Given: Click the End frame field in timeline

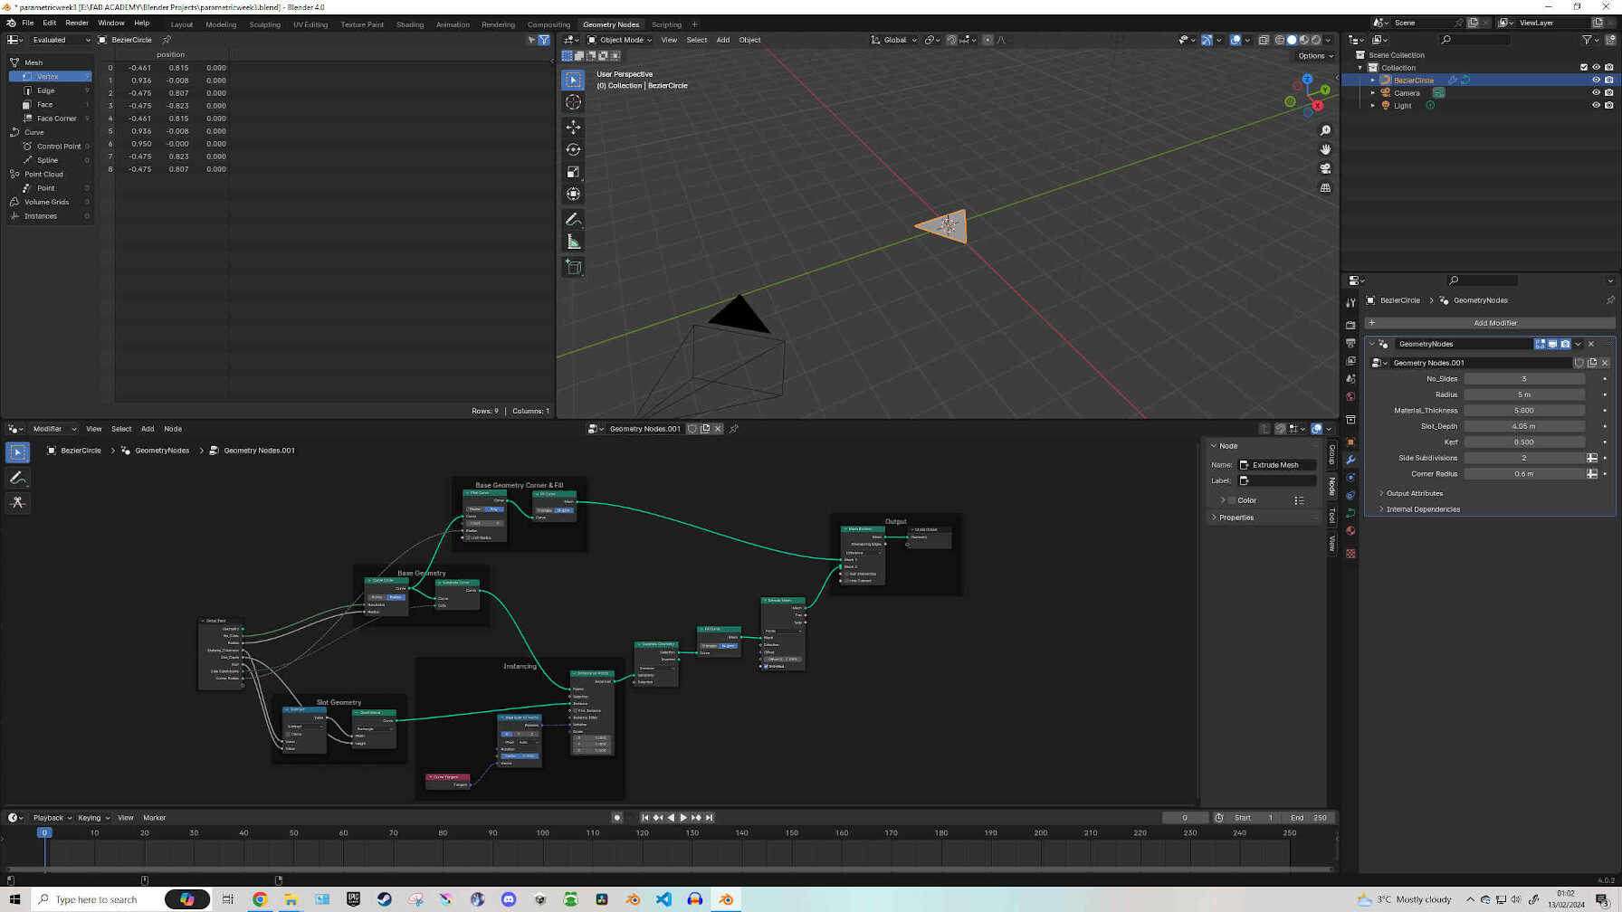Looking at the screenshot, I should click(x=1309, y=818).
